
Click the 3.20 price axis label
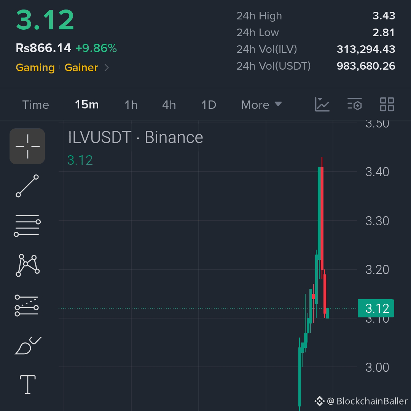coord(377,270)
